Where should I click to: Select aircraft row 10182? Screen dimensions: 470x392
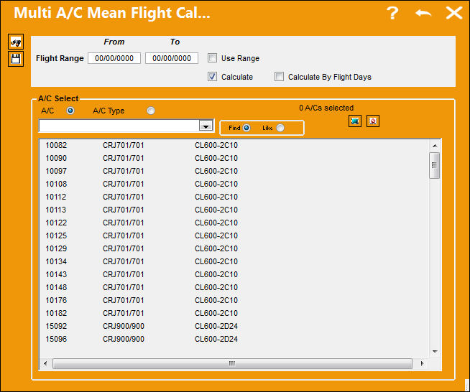click(234, 313)
